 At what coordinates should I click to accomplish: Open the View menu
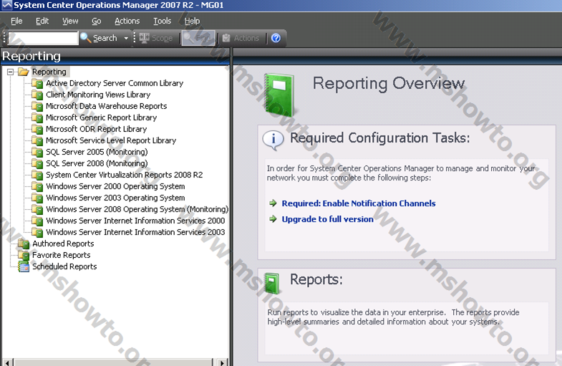[x=70, y=21]
